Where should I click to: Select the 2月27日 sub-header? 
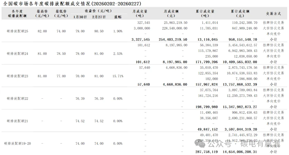point(99,17)
